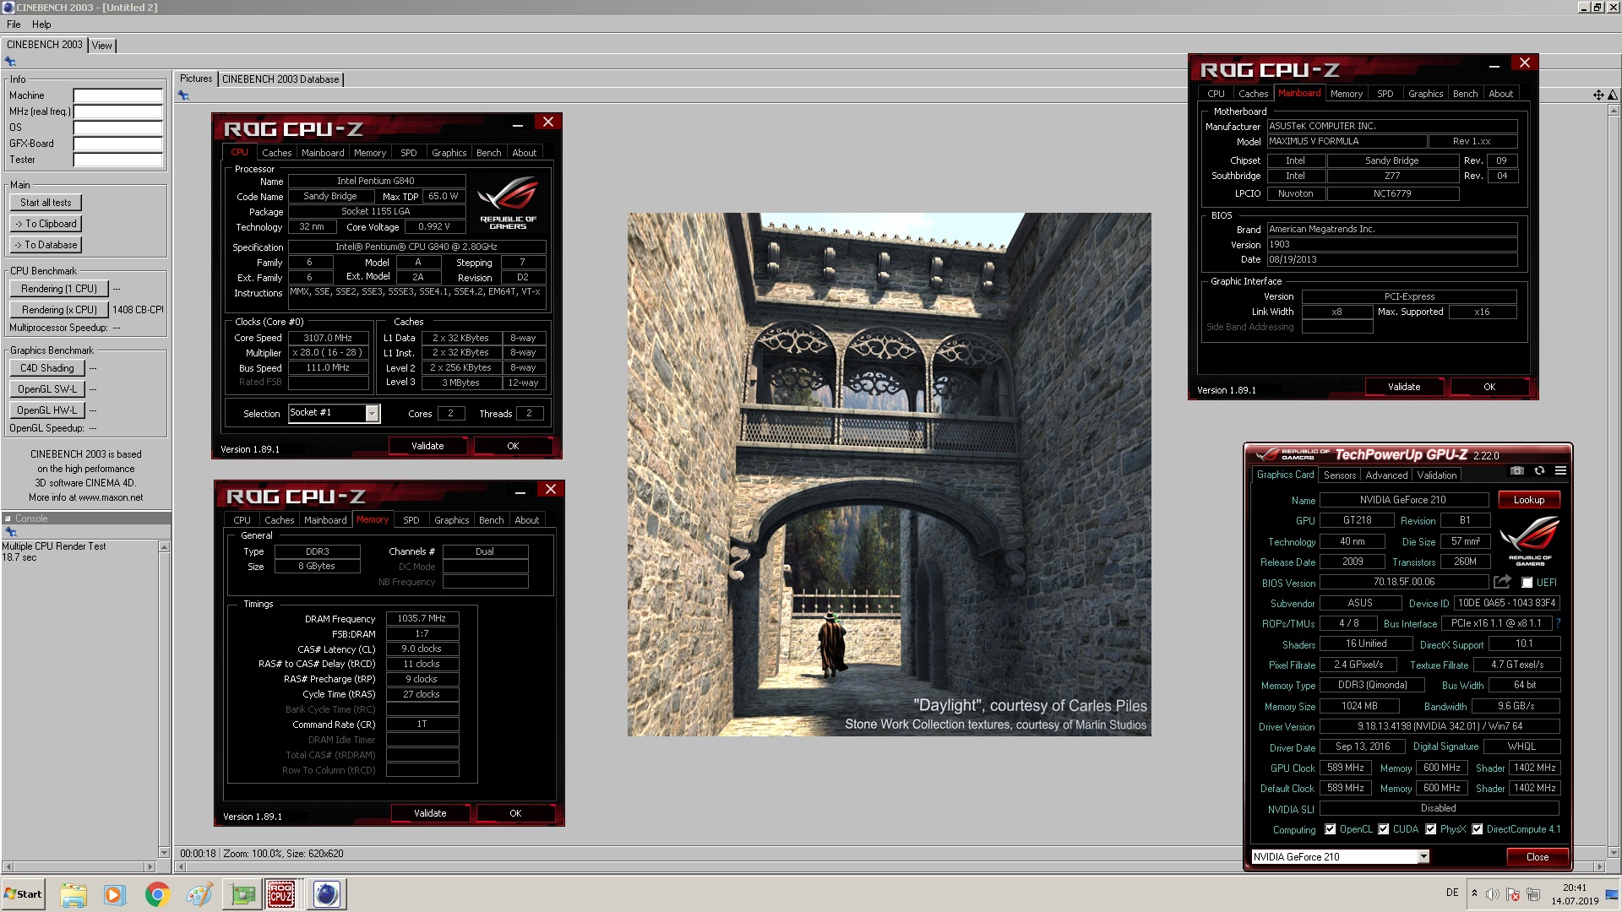Click the network connection tray icon

pos(1533,894)
